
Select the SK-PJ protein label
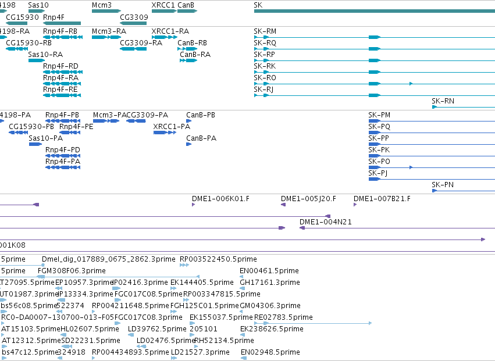pyautogui.click(x=378, y=173)
